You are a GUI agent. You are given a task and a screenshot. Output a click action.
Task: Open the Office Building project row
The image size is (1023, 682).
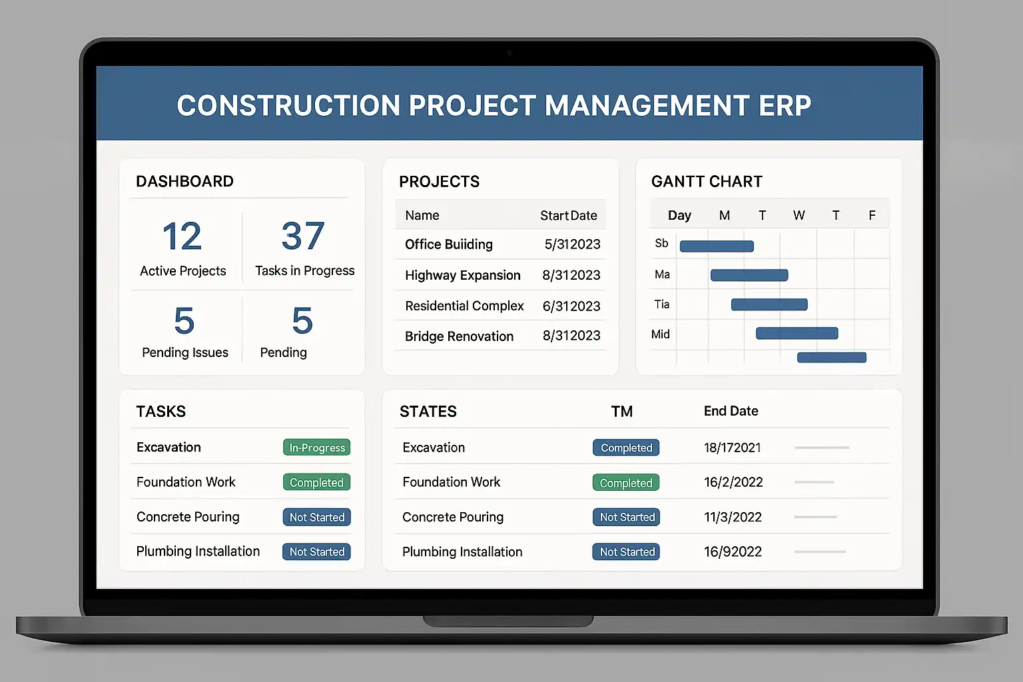501,244
